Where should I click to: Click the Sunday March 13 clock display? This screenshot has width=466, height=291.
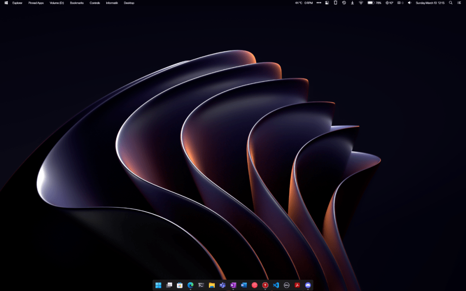click(430, 3)
